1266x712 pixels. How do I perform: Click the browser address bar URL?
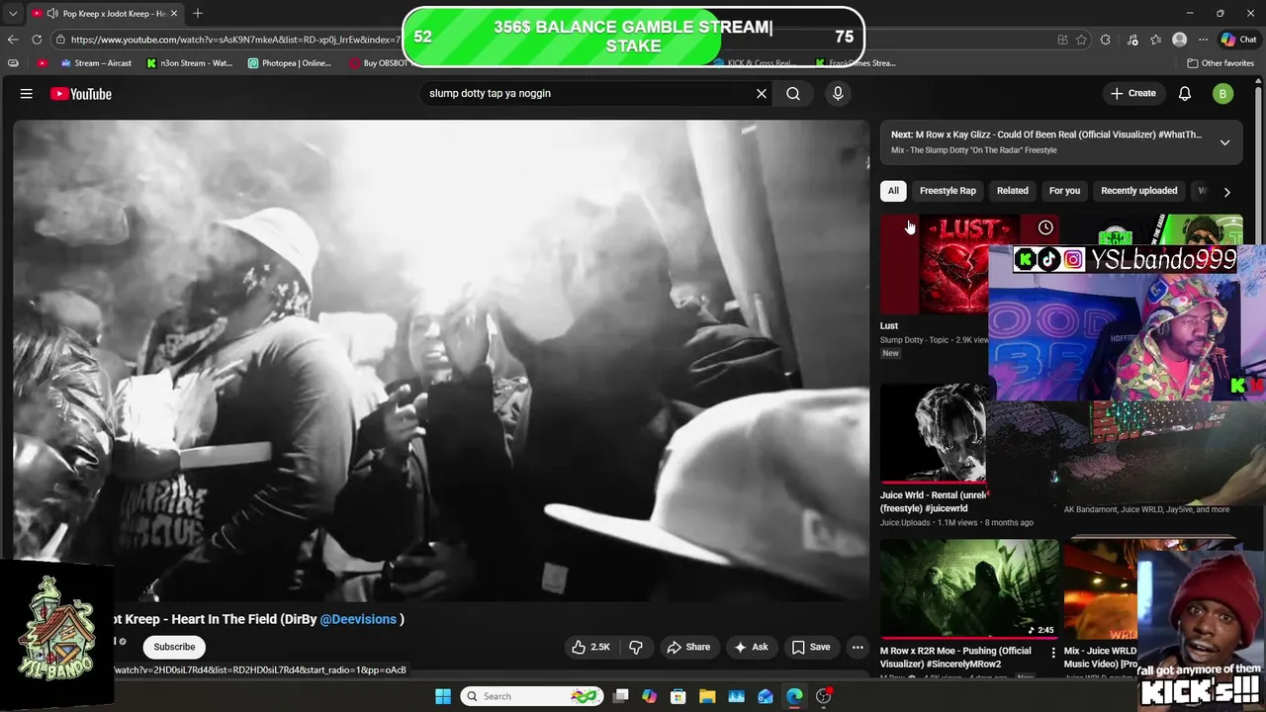click(x=235, y=40)
